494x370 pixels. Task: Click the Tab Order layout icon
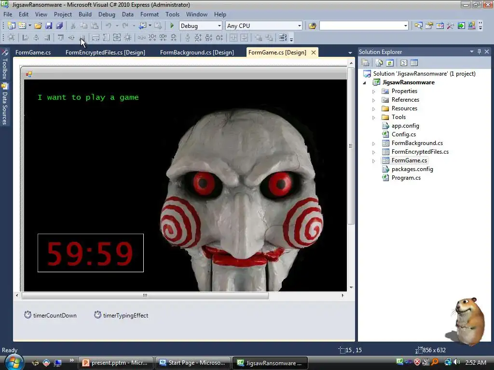[283, 38]
